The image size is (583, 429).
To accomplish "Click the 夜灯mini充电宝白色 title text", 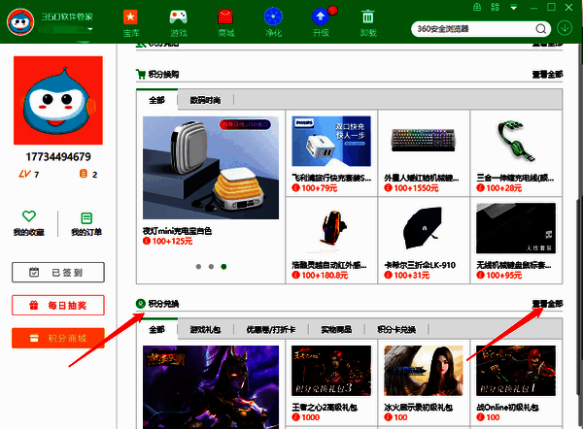I will tap(177, 231).
